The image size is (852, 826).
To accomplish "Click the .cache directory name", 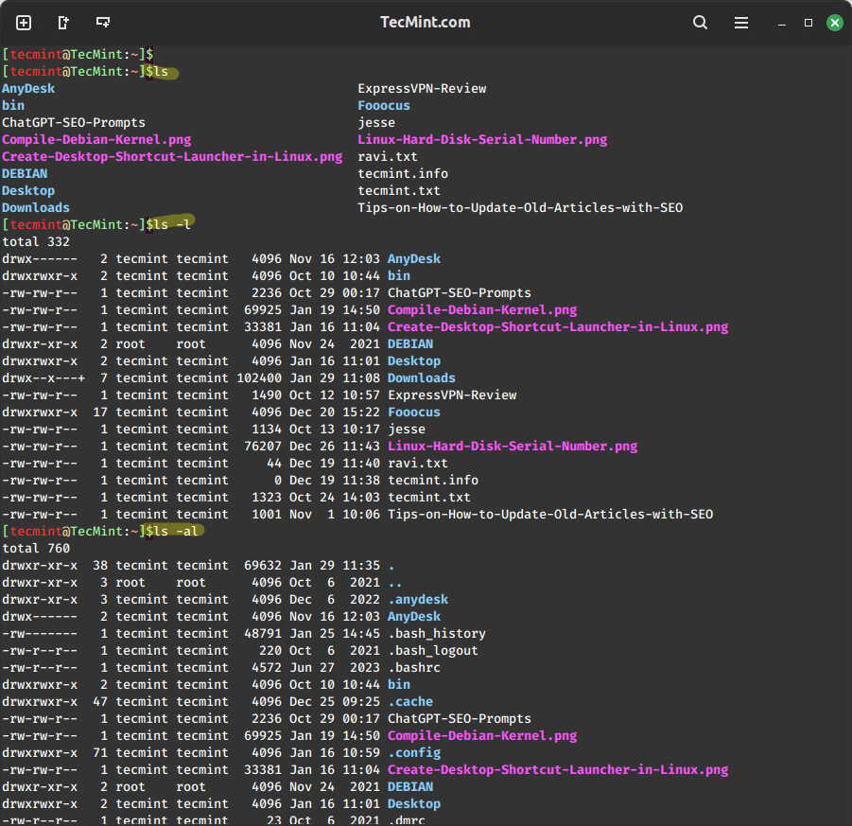I will pos(409,701).
